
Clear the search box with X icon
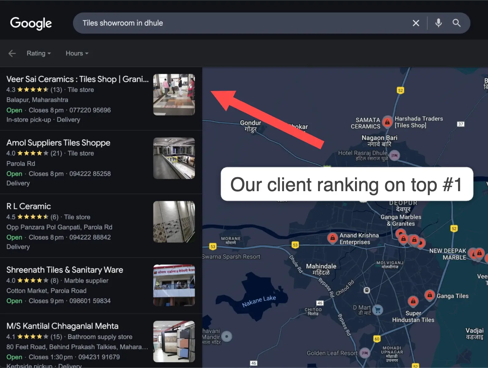click(416, 23)
